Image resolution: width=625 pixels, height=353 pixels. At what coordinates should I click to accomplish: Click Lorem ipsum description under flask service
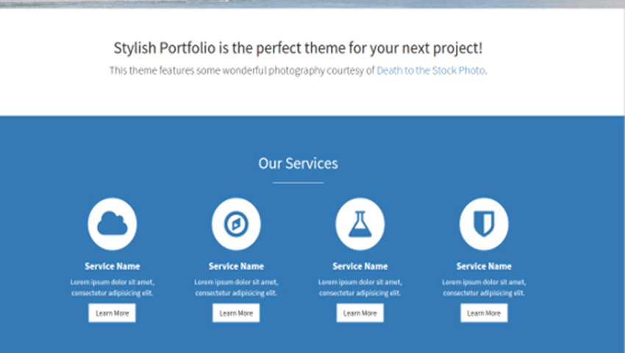360,288
